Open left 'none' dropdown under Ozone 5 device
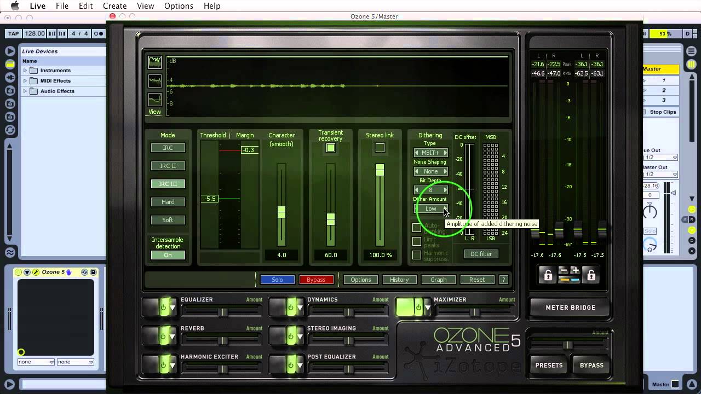The width and height of the screenshot is (701, 394). click(36, 362)
